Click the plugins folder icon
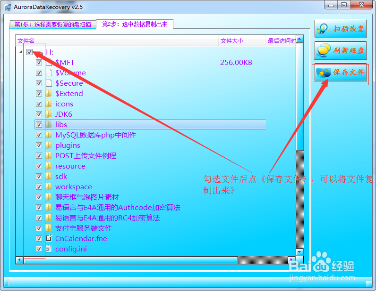This screenshot has width=376, height=291. [x=49, y=145]
